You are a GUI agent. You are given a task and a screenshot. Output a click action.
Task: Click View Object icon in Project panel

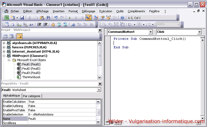[12, 36]
